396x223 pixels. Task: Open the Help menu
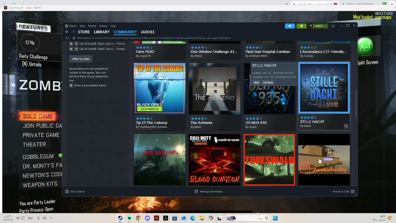coord(113,26)
